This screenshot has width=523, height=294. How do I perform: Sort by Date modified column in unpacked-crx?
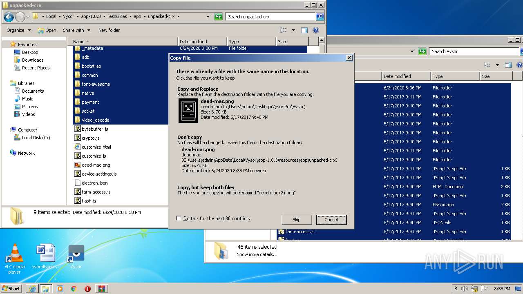click(x=202, y=42)
